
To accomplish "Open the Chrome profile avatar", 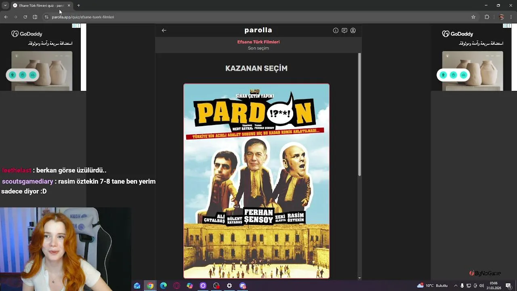I will tap(502, 17).
